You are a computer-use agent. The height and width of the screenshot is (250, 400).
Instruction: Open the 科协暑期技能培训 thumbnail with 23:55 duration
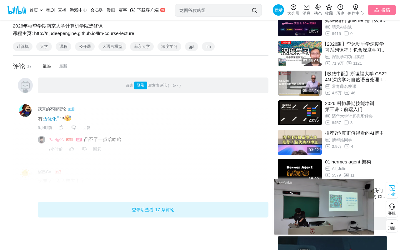click(300, 113)
